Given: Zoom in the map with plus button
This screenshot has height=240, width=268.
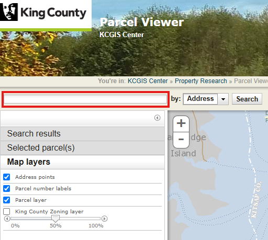Looking at the screenshot, I should tap(181, 123).
